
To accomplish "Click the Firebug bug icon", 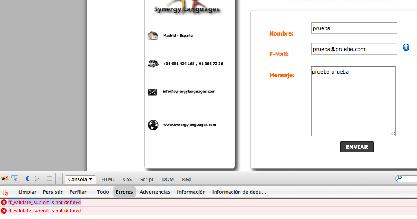I will tap(5, 178).
